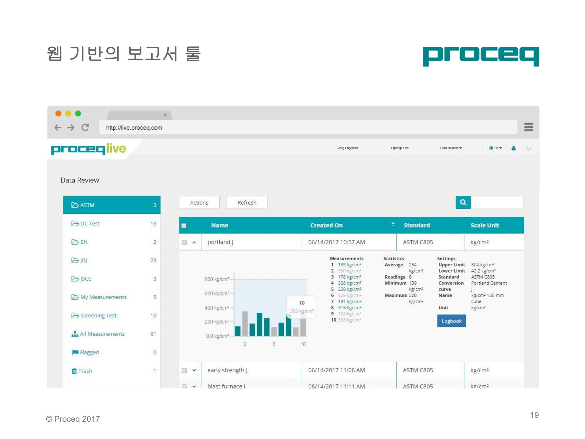Click the Refresh button

pyautogui.click(x=247, y=203)
